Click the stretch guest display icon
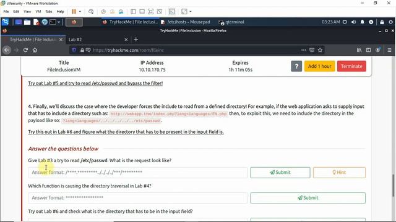Screen dimensions: 396x222 click(x=184, y=12)
